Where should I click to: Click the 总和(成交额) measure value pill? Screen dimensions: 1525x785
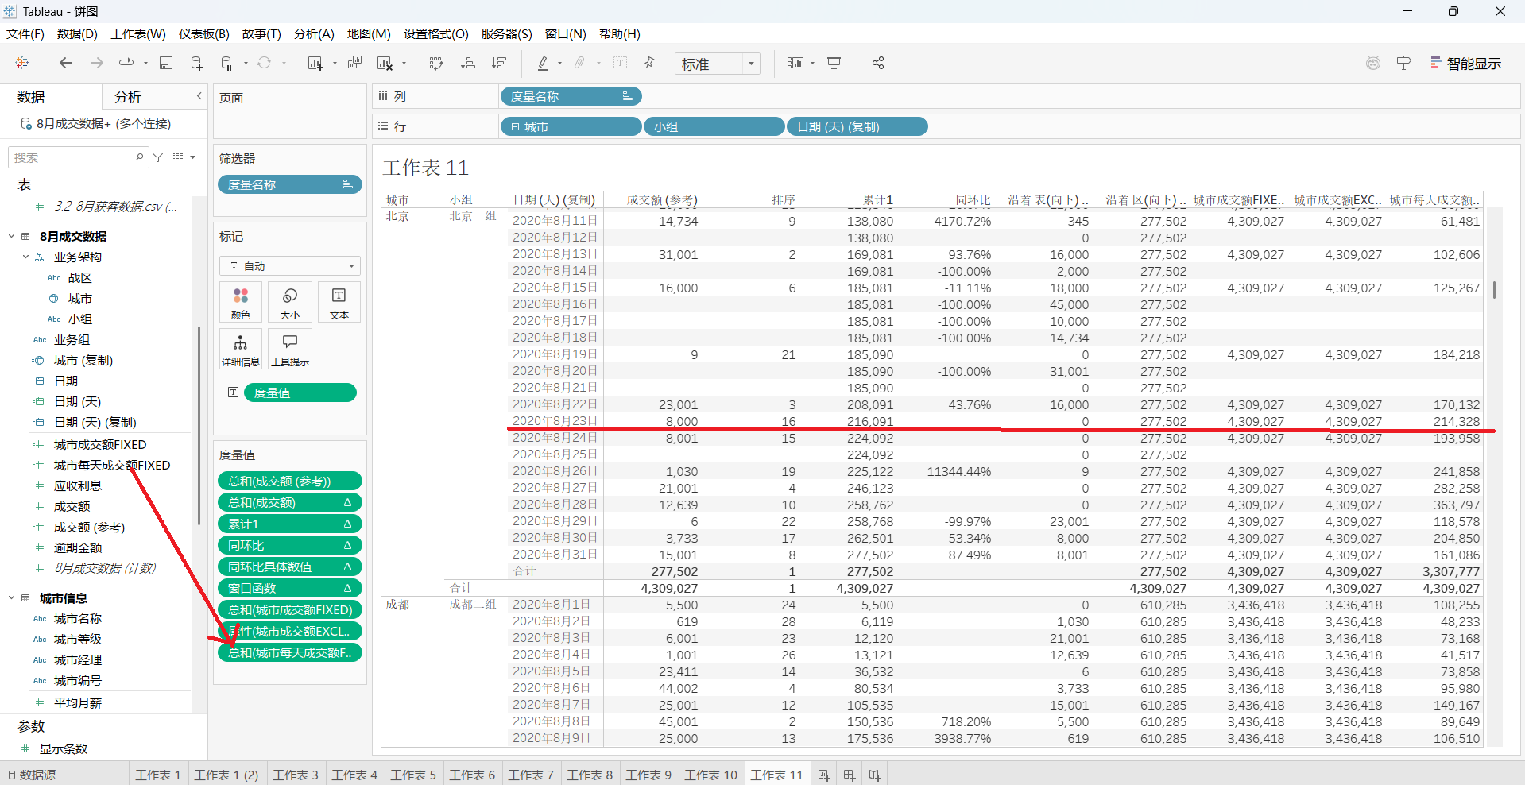pos(290,502)
